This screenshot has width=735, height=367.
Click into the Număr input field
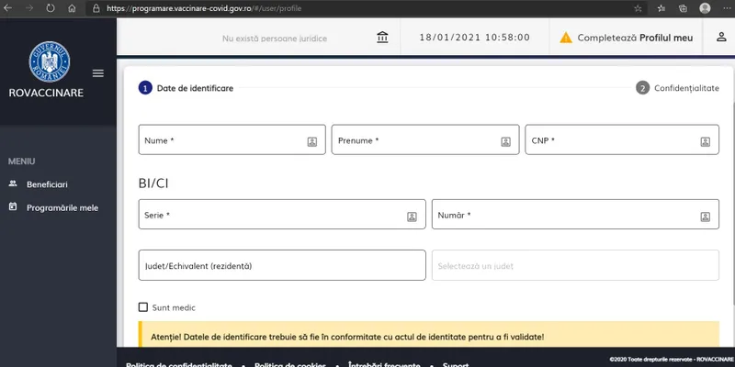(x=560, y=216)
